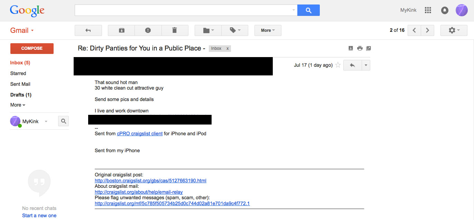Click the back to inbox arrow button
The image size is (474, 220).
click(x=88, y=30)
